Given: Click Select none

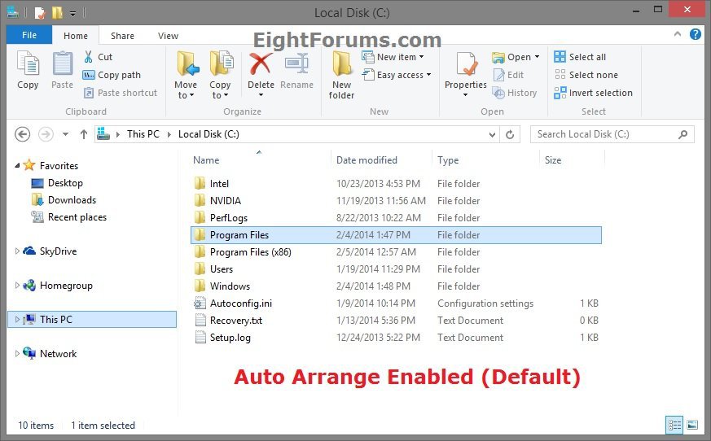Looking at the screenshot, I should (586, 75).
